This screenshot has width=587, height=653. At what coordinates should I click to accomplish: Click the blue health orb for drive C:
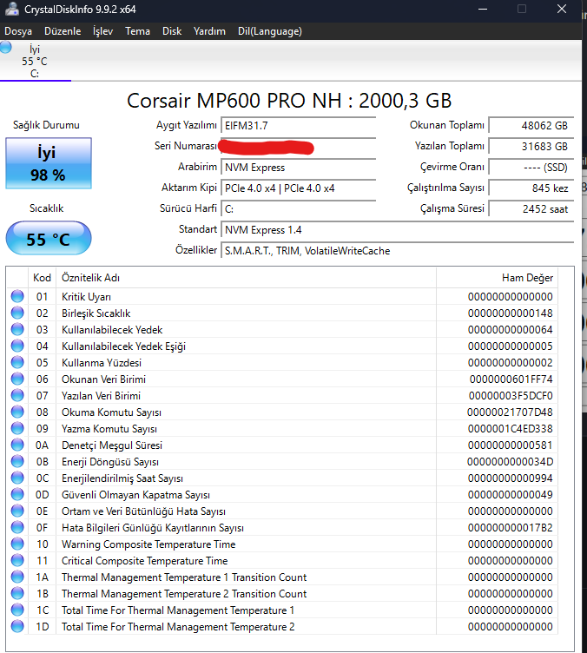click(x=6, y=47)
